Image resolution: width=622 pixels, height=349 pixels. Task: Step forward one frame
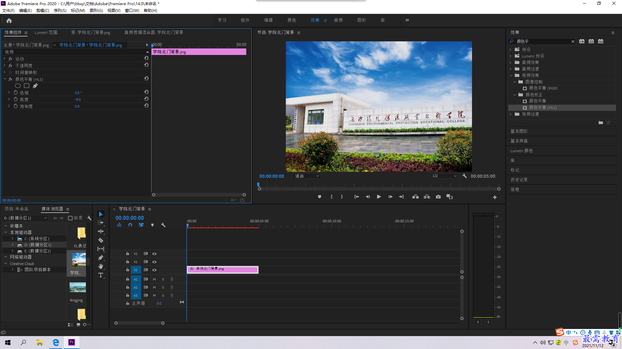coord(390,197)
